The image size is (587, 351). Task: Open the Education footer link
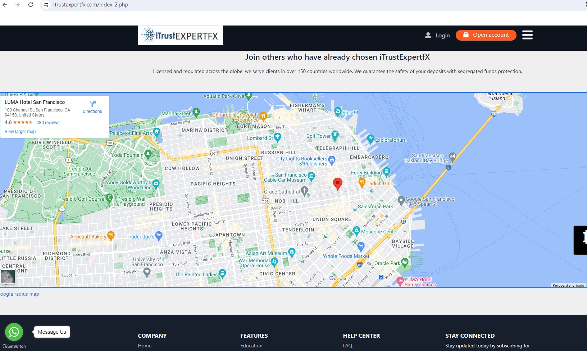pos(251,346)
